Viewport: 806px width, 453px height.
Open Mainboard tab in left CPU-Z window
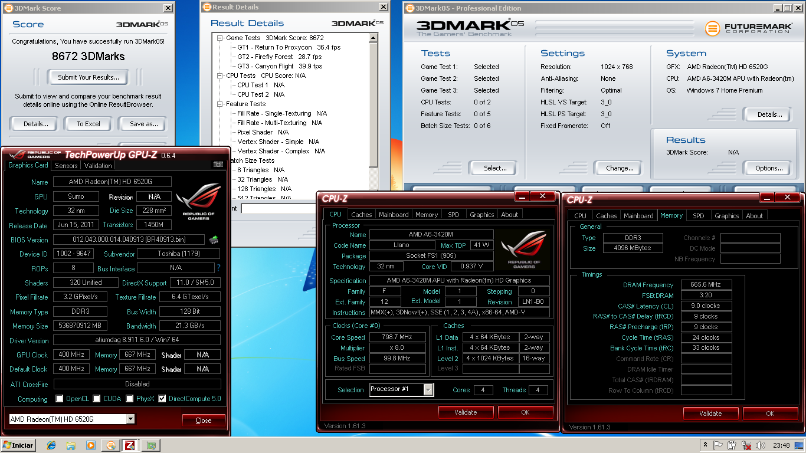point(394,215)
